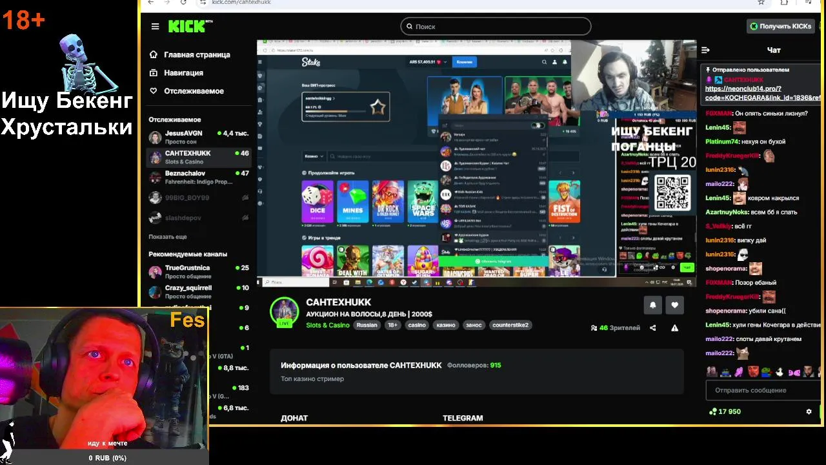The height and width of the screenshot is (465, 826).
Task: Click the Stake search magnifier icon
Action: pyautogui.click(x=544, y=62)
